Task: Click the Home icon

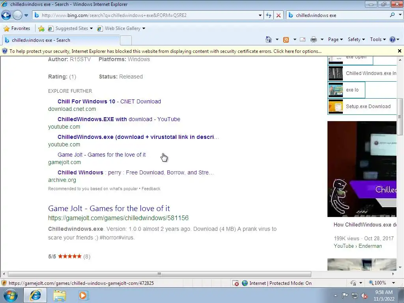Action: pyautogui.click(x=268, y=39)
